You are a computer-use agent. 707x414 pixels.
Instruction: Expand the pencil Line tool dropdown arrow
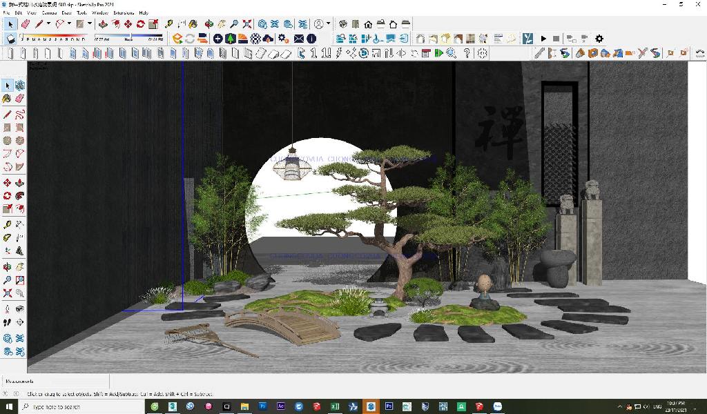(x=48, y=24)
